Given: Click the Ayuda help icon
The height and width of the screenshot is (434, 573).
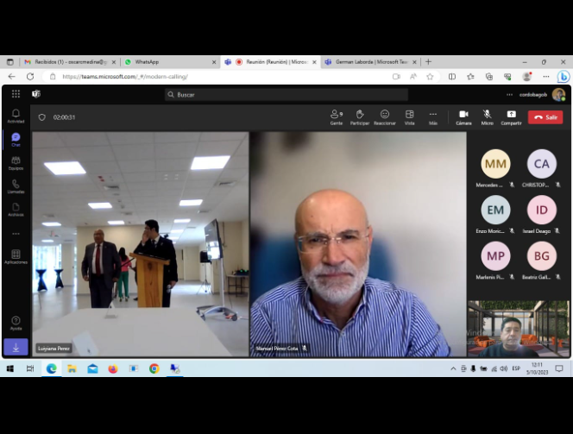Looking at the screenshot, I should coord(16,323).
